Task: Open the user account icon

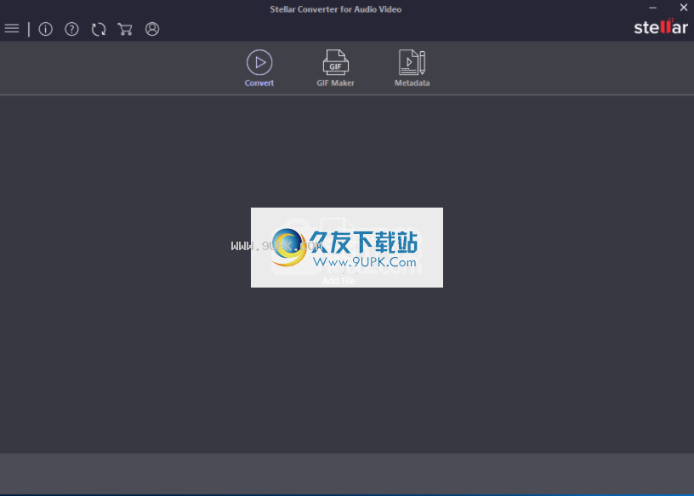Action: pyautogui.click(x=152, y=29)
